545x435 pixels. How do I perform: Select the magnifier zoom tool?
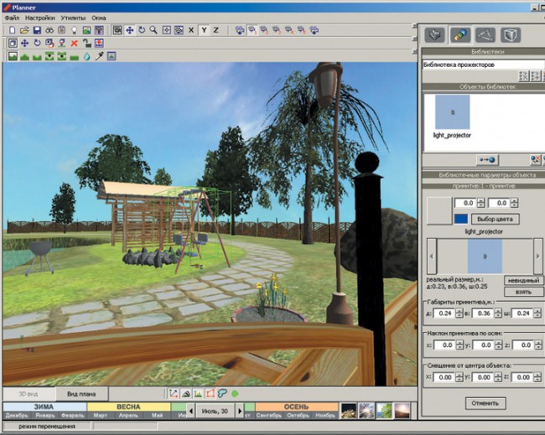(153, 30)
